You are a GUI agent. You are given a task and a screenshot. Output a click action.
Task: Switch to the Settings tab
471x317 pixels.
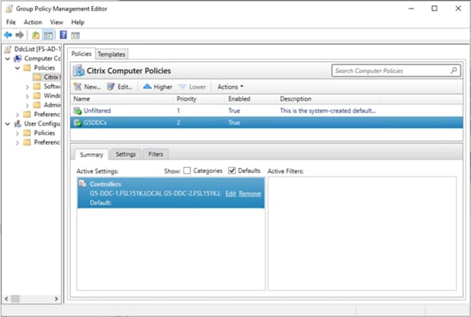[x=126, y=154]
